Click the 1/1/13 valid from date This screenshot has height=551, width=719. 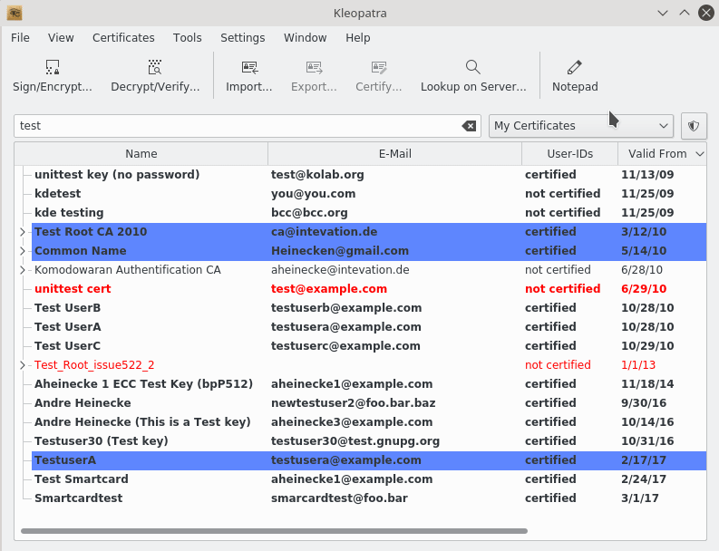tap(638, 365)
